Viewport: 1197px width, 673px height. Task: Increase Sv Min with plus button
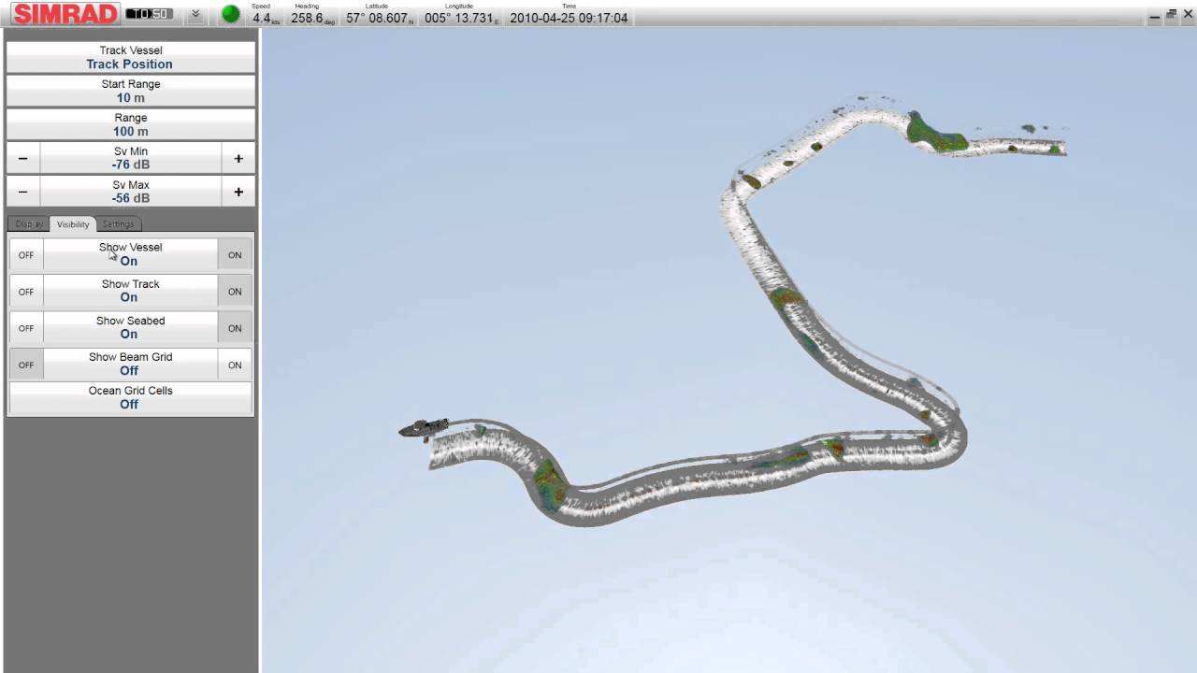pos(238,158)
